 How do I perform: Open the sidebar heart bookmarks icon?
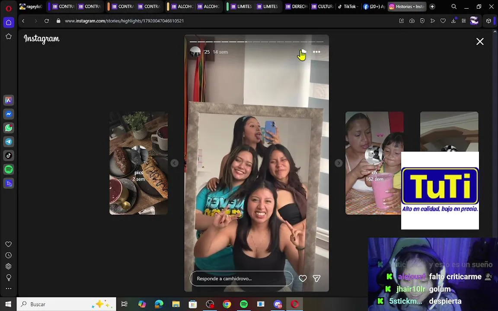(9, 244)
